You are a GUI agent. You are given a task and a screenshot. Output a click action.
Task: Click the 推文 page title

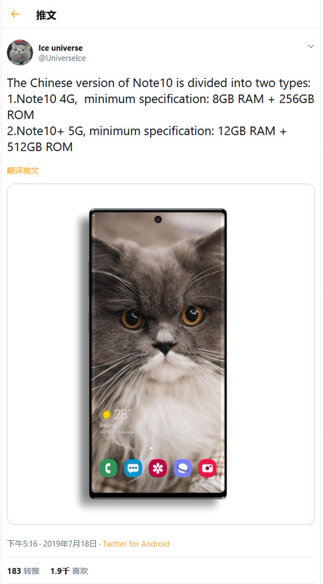[x=46, y=15]
